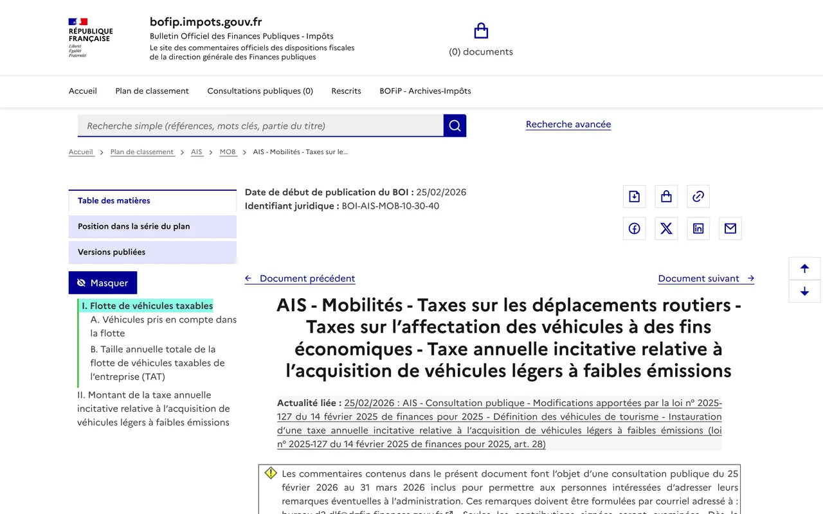Image resolution: width=823 pixels, height=514 pixels.
Task: Go to 'B. Taille annuelle totale' section
Action: click(158, 363)
